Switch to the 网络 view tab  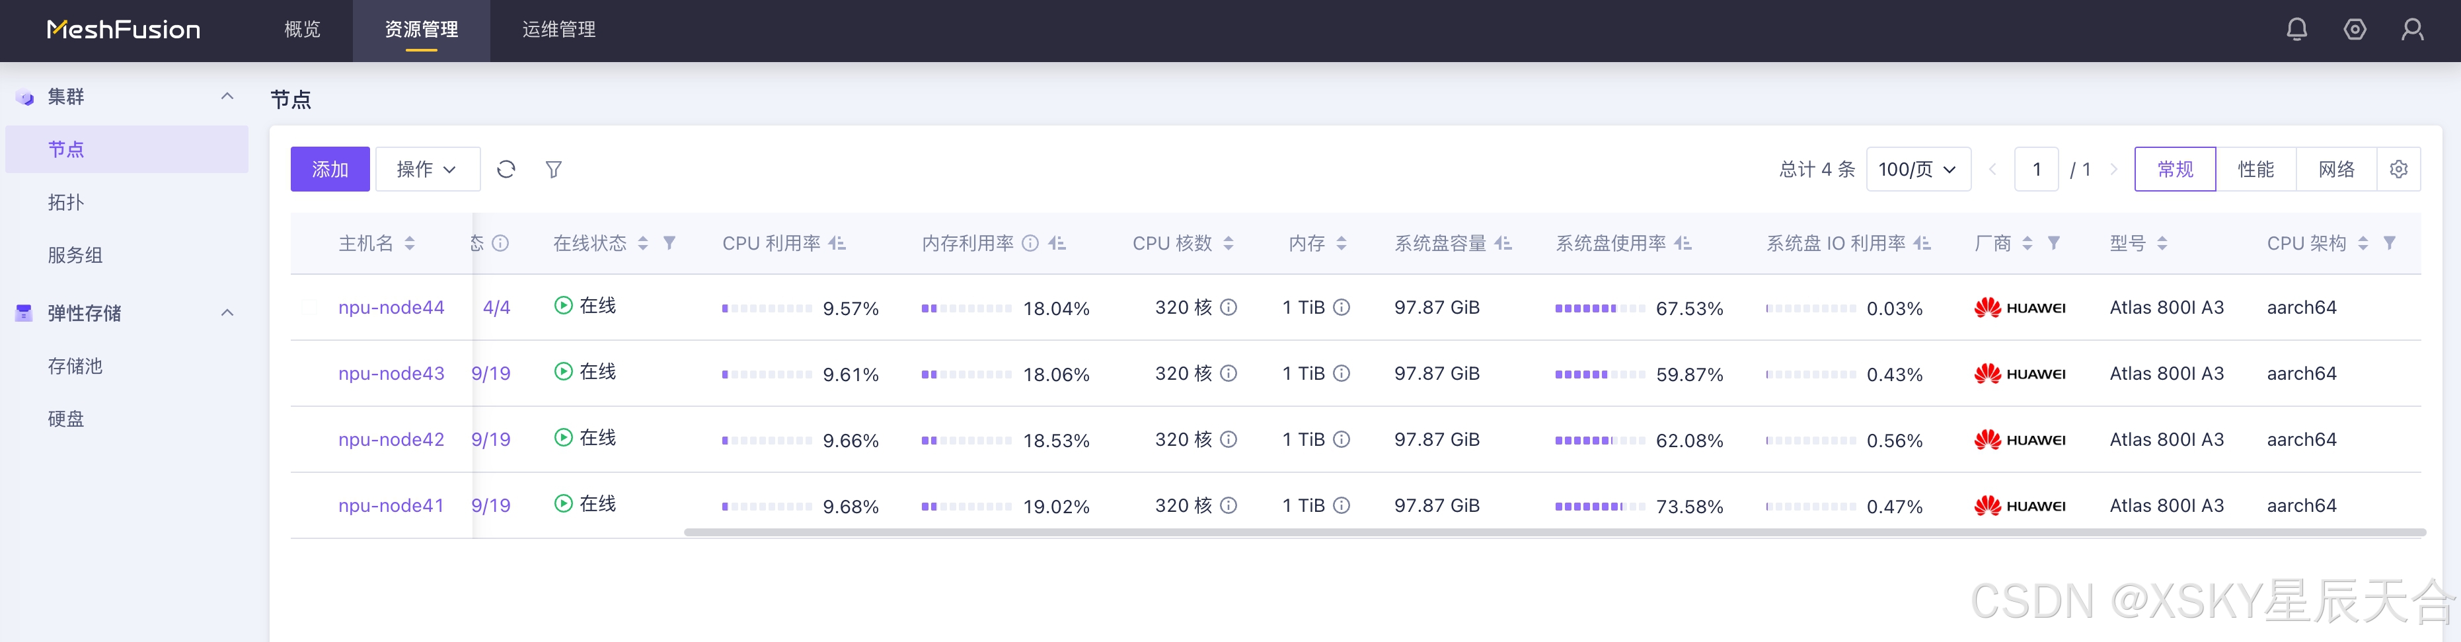coord(2337,169)
